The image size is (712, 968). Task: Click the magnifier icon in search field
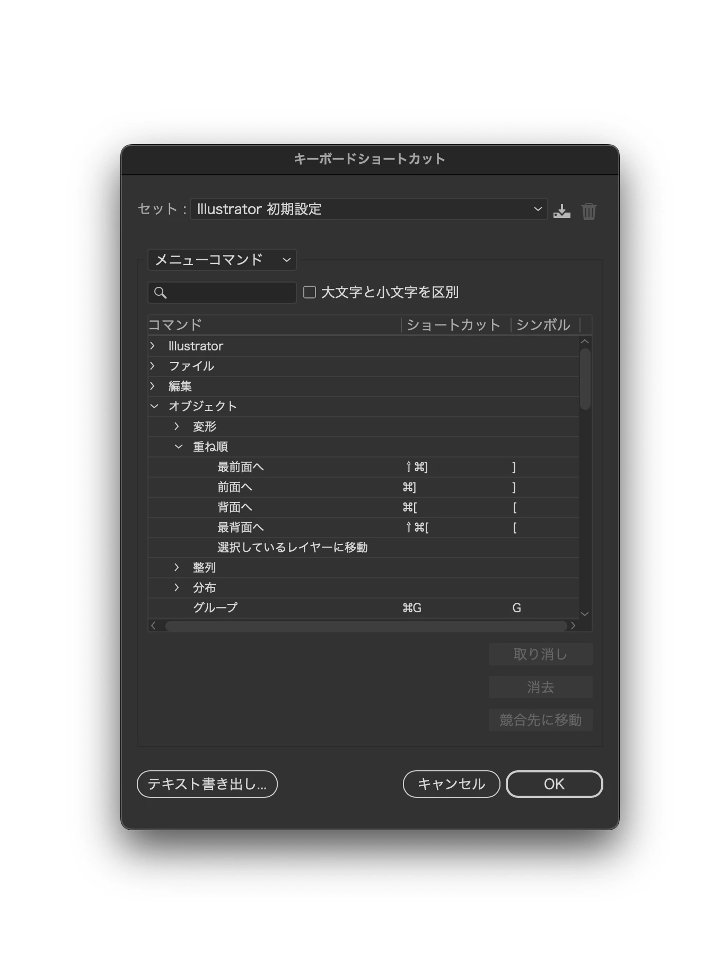[160, 293]
